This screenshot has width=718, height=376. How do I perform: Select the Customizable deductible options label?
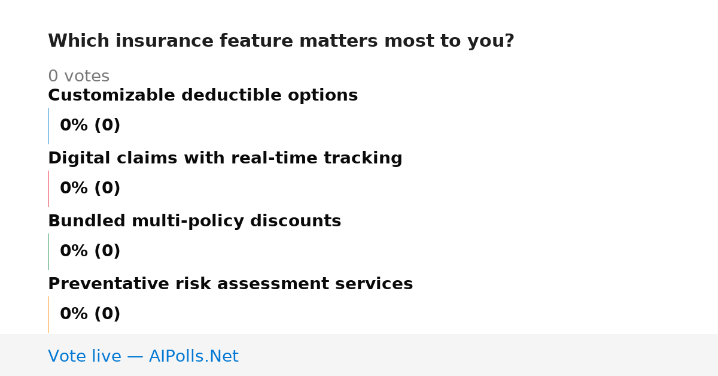pos(203,96)
